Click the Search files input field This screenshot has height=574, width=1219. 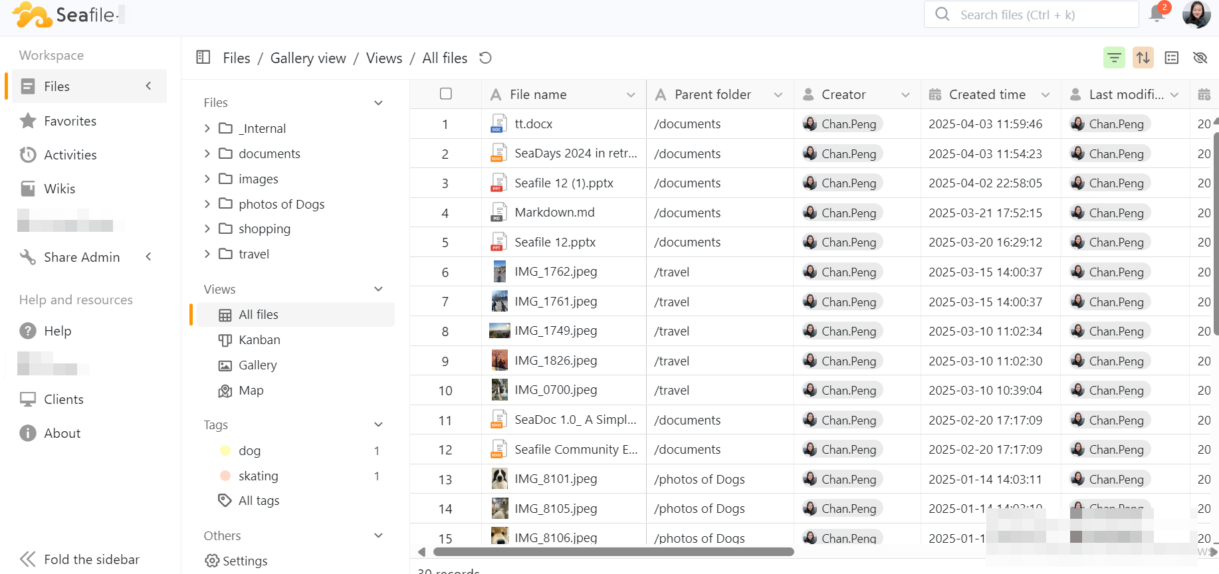pyautogui.click(x=1037, y=15)
